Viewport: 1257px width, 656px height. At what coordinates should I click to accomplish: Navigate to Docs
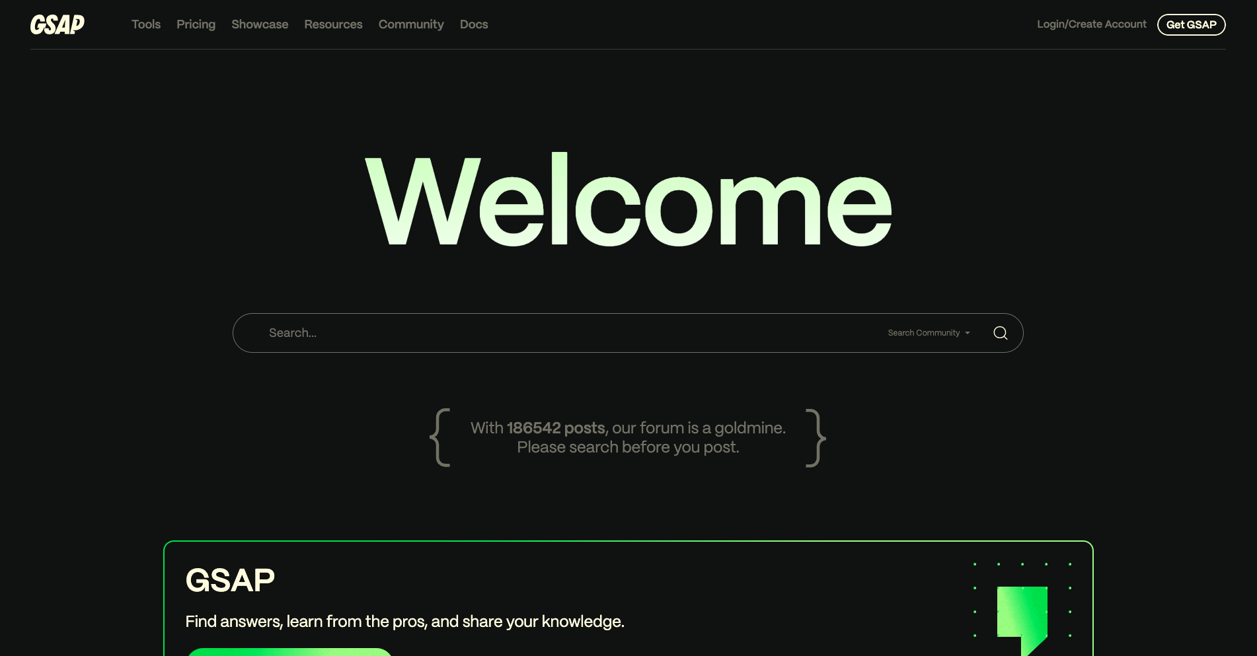(x=474, y=24)
